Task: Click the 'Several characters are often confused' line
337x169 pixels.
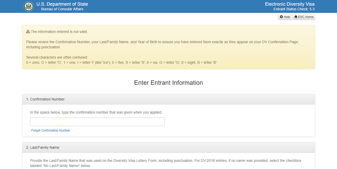Action: pyautogui.click(x=57, y=57)
